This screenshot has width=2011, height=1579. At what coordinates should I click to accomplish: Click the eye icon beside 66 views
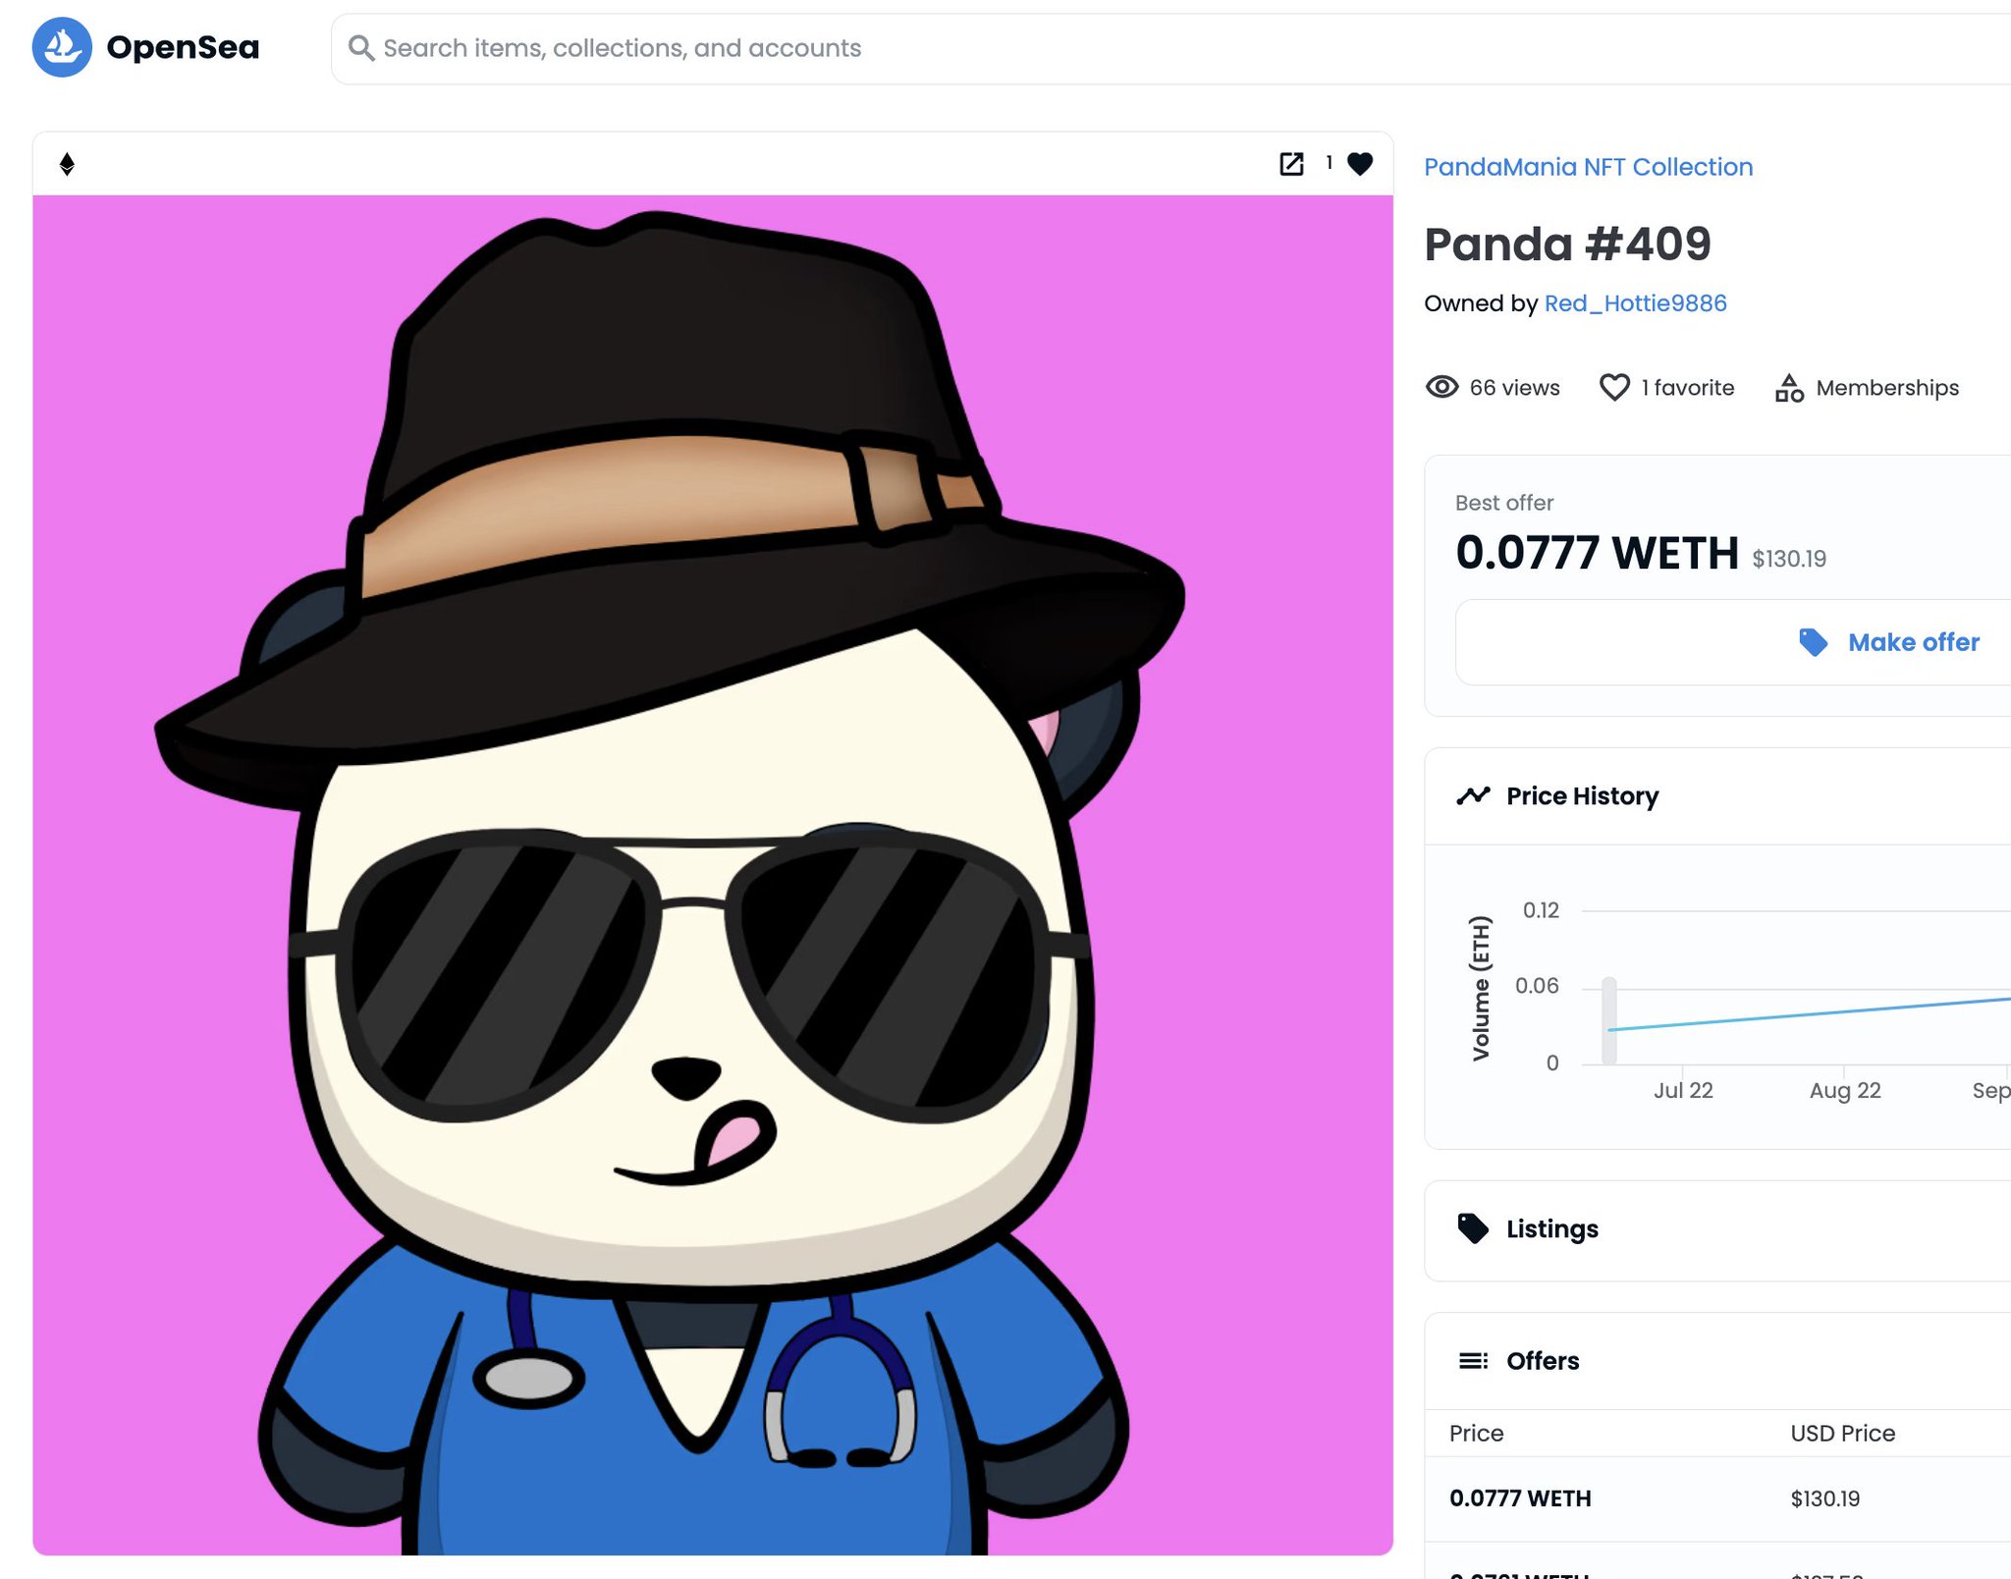pos(1441,387)
